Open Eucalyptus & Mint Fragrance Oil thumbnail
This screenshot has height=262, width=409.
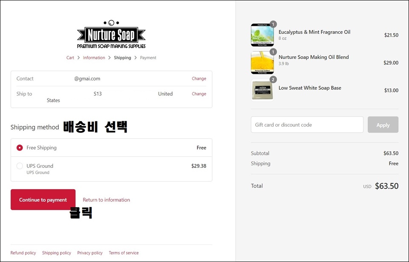[262, 35]
